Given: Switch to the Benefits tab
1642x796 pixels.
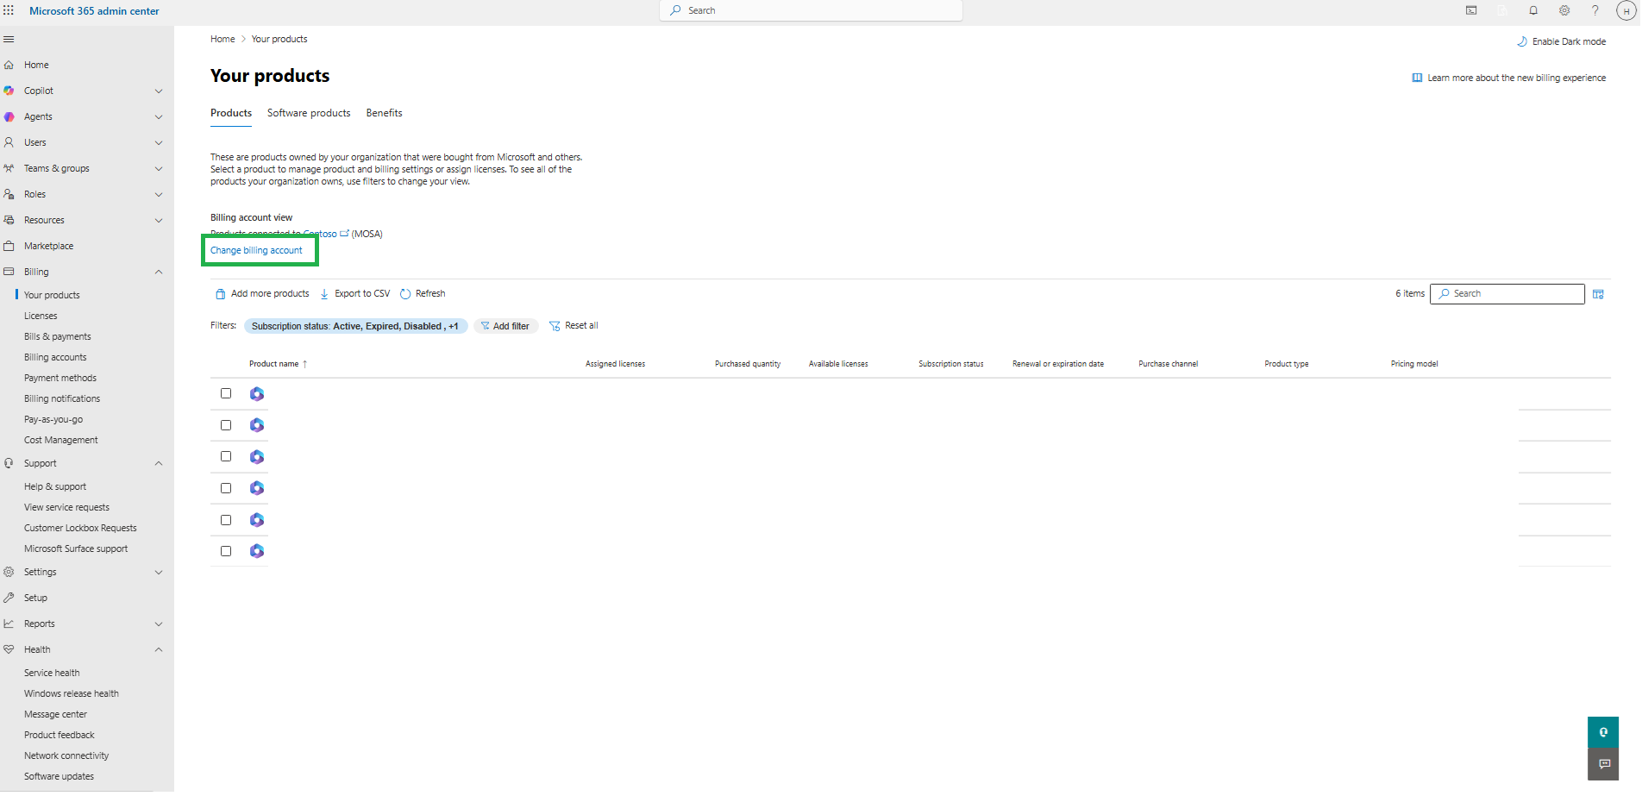Looking at the screenshot, I should coord(385,114).
